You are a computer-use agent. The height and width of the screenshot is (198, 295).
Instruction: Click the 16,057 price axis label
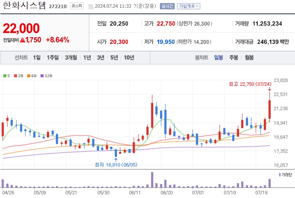tap(281, 165)
